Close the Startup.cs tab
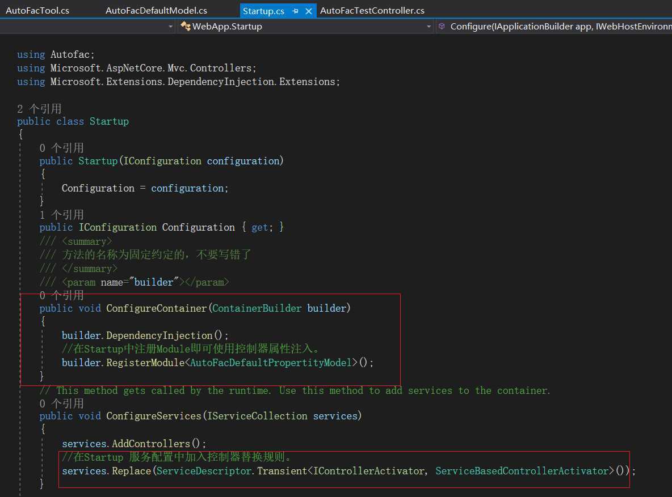672x497 pixels. tap(309, 11)
